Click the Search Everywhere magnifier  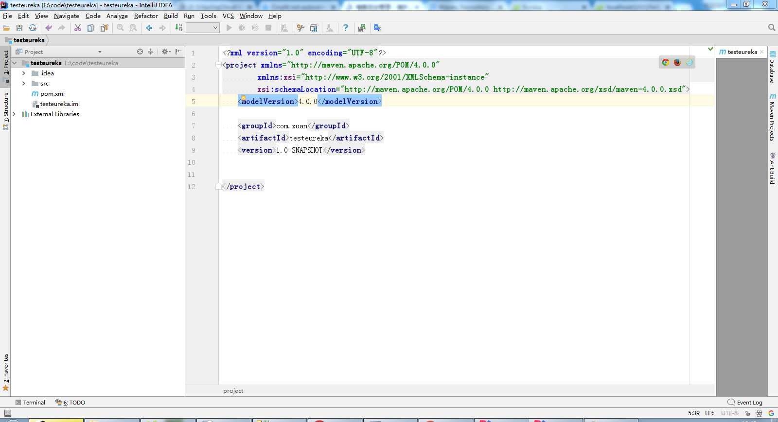click(x=772, y=28)
